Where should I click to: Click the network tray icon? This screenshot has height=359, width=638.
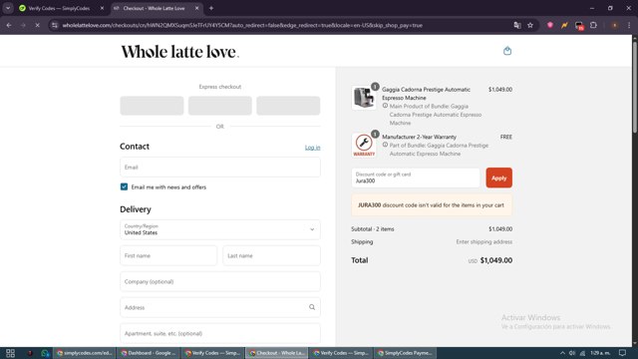(x=582, y=353)
